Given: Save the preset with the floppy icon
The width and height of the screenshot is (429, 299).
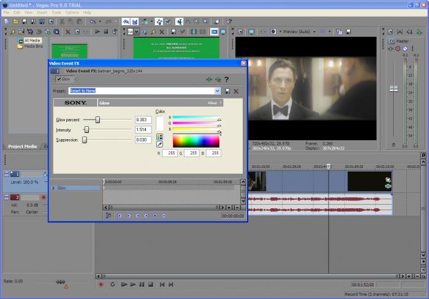Looking at the screenshot, I should tap(228, 91).
